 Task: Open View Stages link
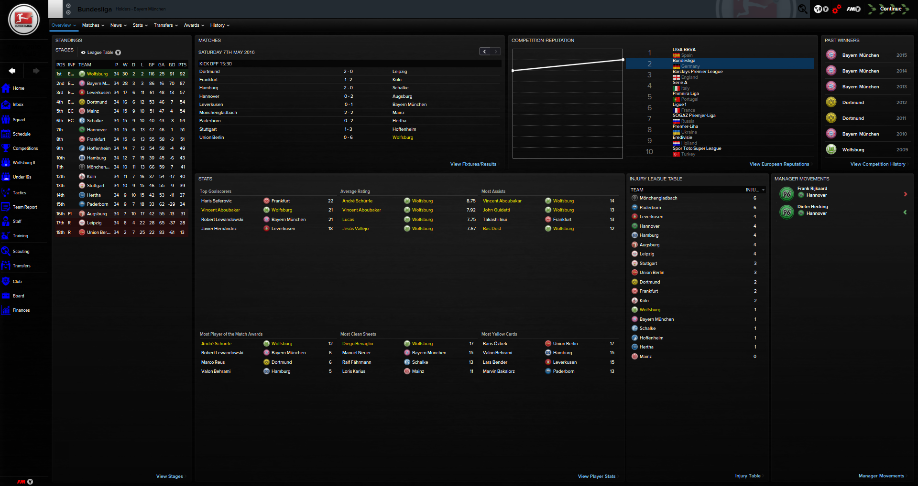[x=170, y=476]
